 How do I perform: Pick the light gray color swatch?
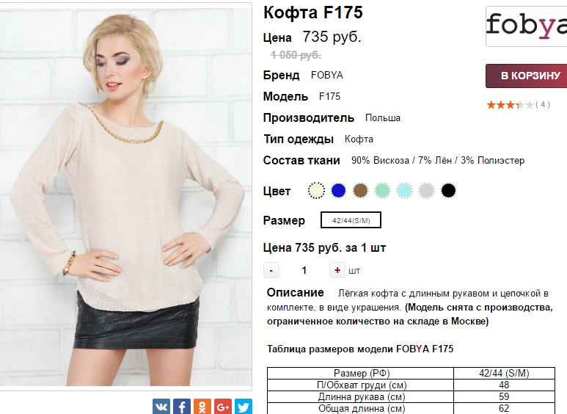pyautogui.click(x=426, y=190)
